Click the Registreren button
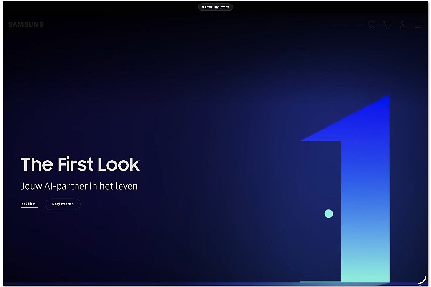The height and width of the screenshot is (287, 431). click(63, 204)
